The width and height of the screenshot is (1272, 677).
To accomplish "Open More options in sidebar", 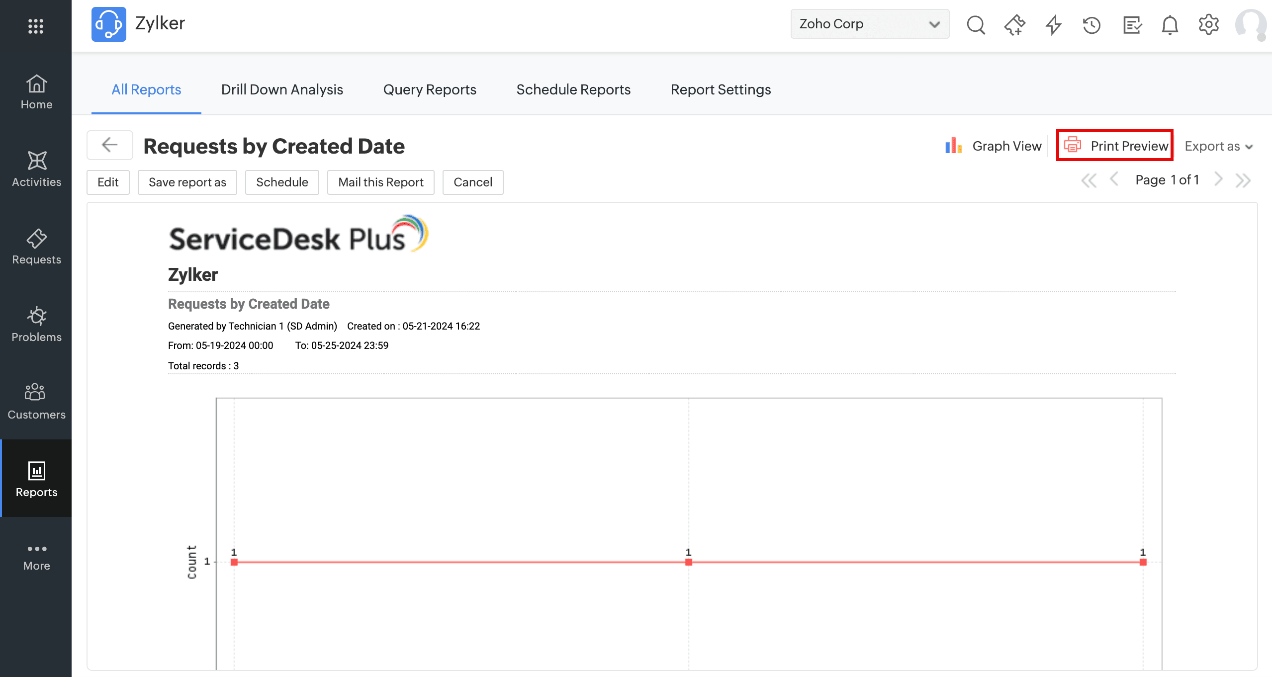I will pos(36,557).
